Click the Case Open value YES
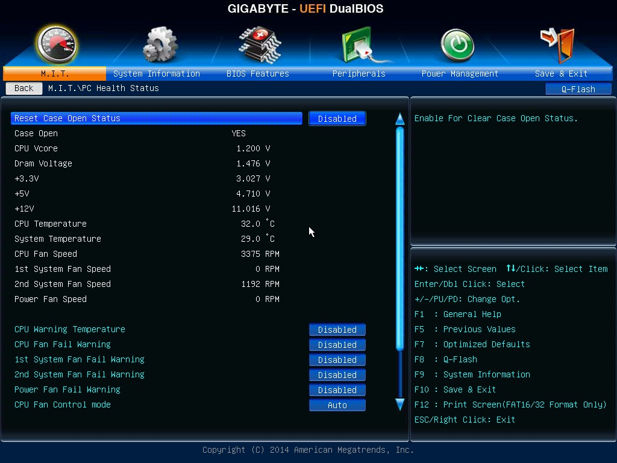 239,133
